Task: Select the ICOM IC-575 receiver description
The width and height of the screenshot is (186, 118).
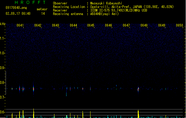Action: [x=119, y=10]
